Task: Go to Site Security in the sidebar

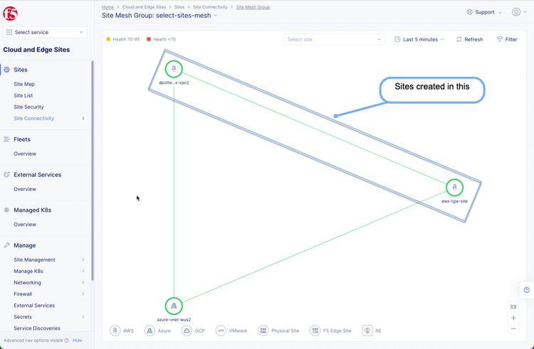Action: coord(28,107)
